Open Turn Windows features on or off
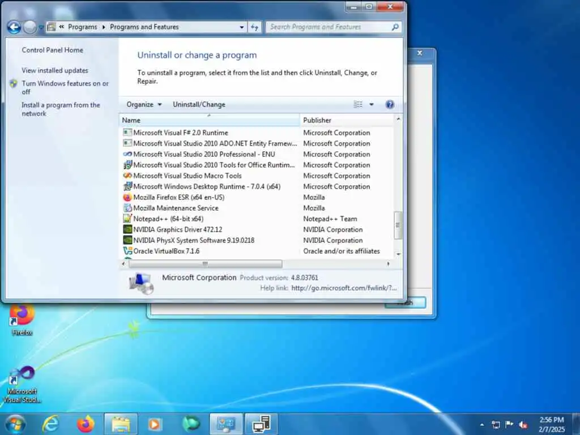This screenshot has width=580, height=435. click(x=65, y=88)
